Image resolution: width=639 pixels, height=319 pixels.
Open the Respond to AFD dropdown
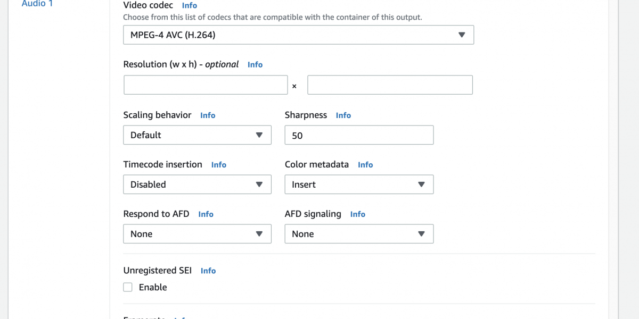tap(197, 234)
